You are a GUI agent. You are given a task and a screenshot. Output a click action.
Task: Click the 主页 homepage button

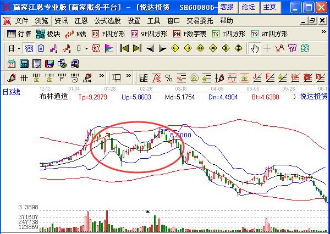269,7
